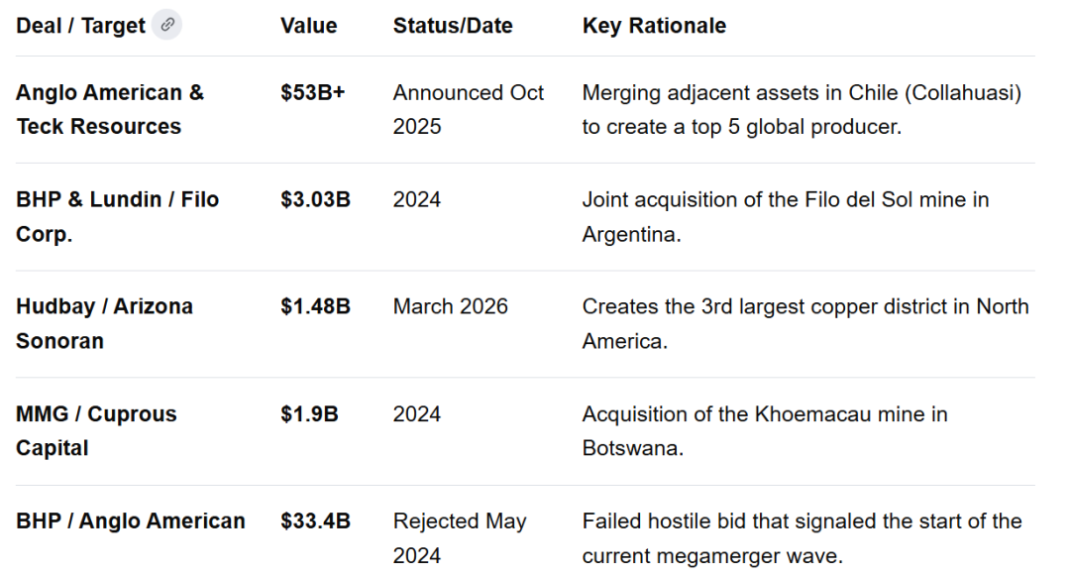The width and height of the screenshot is (1070, 577).
Task: Click the Filo del Sol rationale text
Action: (785, 217)
